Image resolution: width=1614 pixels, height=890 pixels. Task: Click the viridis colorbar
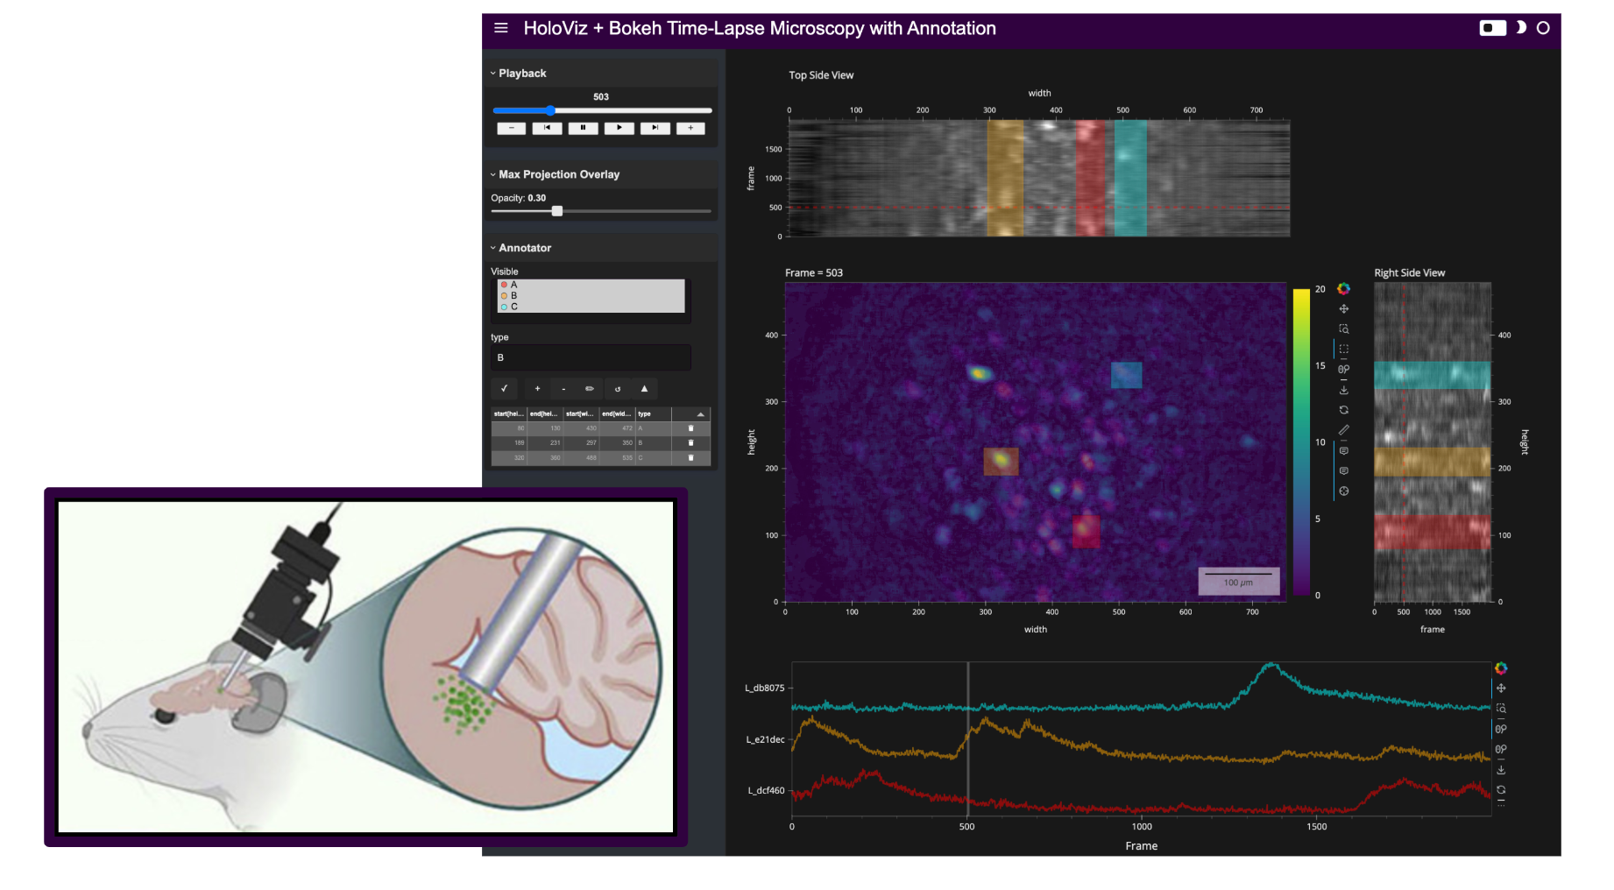click(1301, 442)
